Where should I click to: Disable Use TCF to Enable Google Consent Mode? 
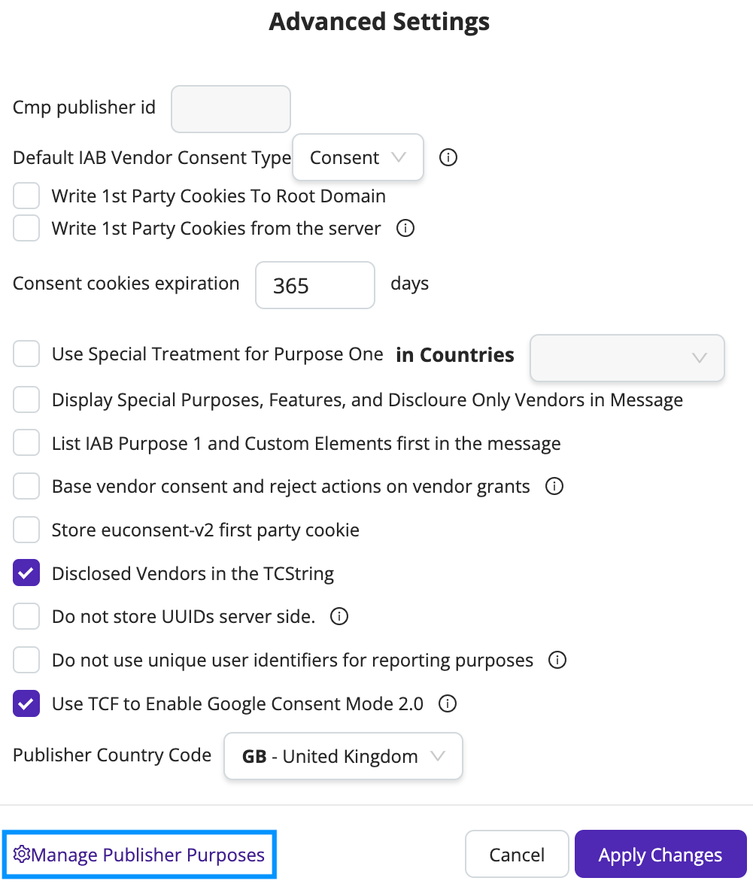pos(26,703)
